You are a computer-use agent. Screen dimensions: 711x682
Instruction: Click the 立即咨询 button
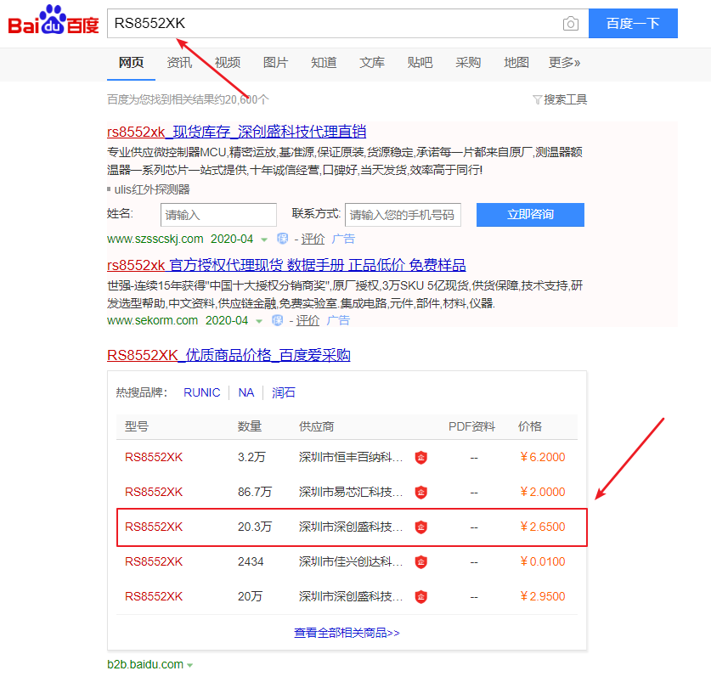530,215
